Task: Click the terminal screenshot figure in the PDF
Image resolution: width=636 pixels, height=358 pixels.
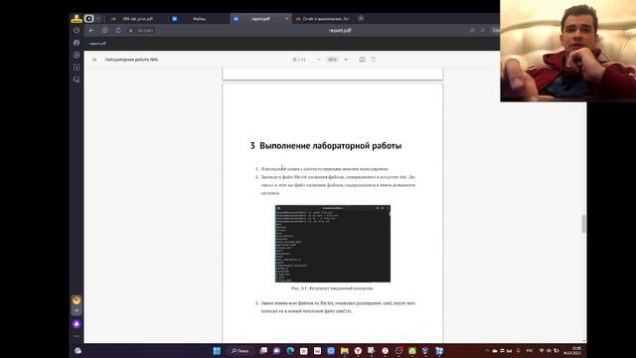Action: point(333,244)
